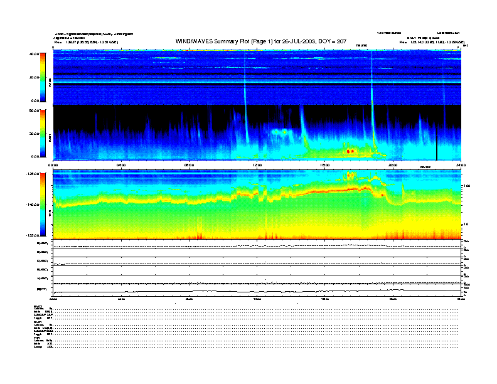
Task: Click the 12:00 label under the line plots
Action: 257,299
